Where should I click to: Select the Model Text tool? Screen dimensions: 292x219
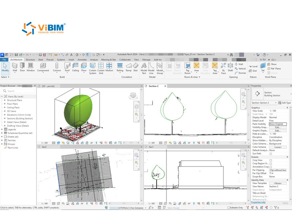coord(144,68)
